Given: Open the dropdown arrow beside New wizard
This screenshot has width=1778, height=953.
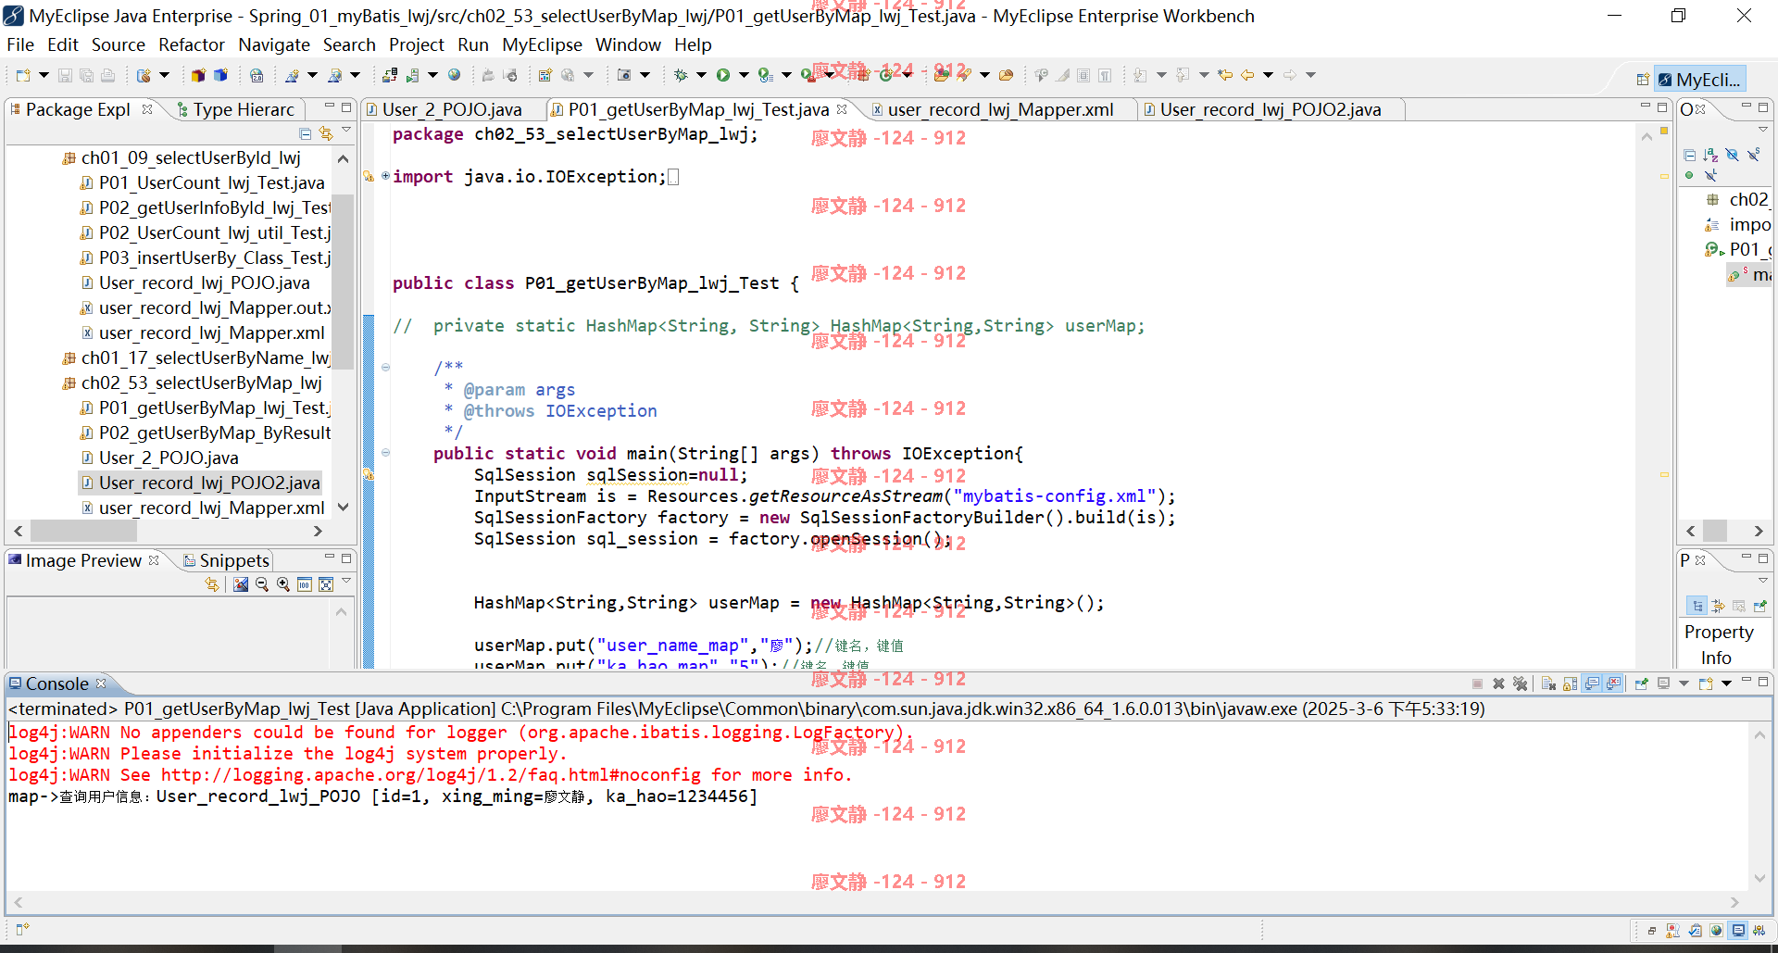Looking at the screenshot, I should tap(44, 75).
